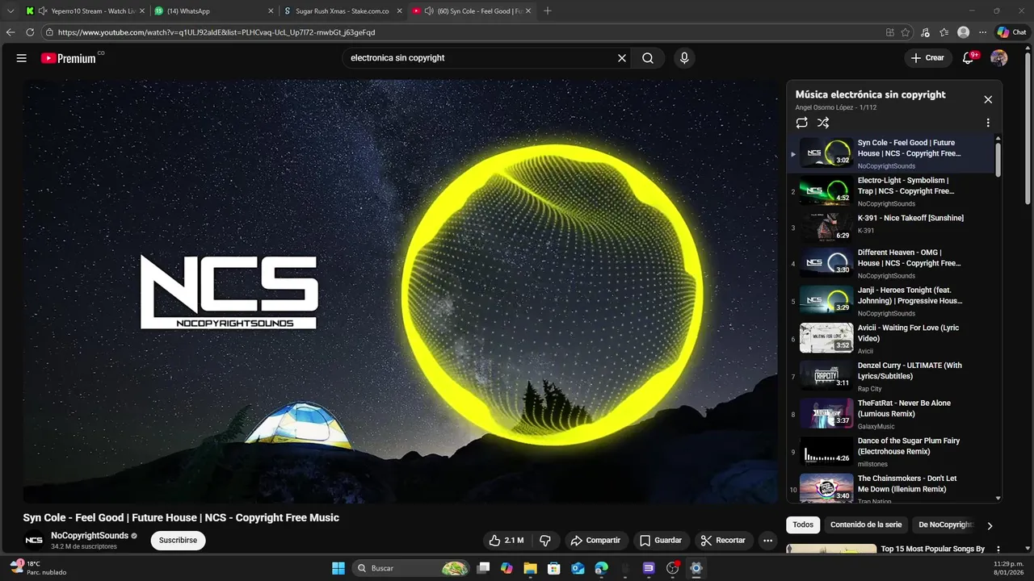Toggle playlist shuffle
The image size is (1034, 581).
[x=823, y=123]
